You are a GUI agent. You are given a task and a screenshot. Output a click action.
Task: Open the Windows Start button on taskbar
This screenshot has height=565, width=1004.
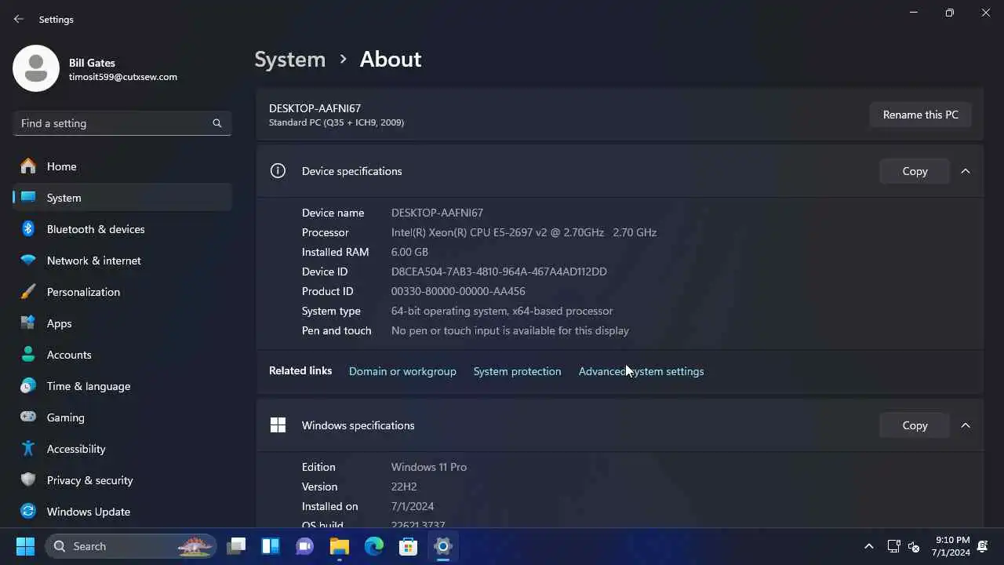25,546
